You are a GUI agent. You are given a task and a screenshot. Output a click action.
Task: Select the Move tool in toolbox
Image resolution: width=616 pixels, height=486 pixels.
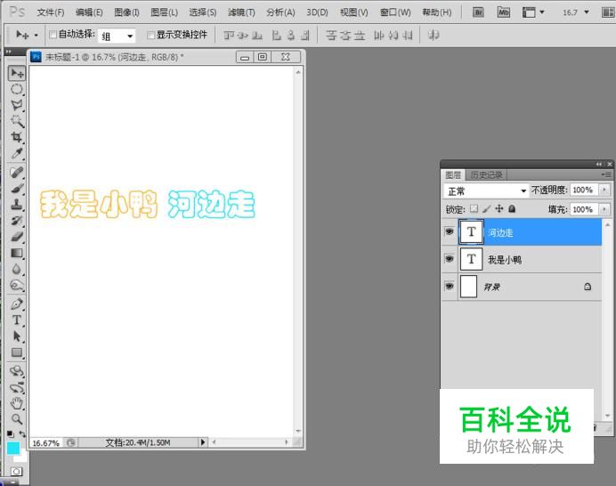tap(17, 73)
